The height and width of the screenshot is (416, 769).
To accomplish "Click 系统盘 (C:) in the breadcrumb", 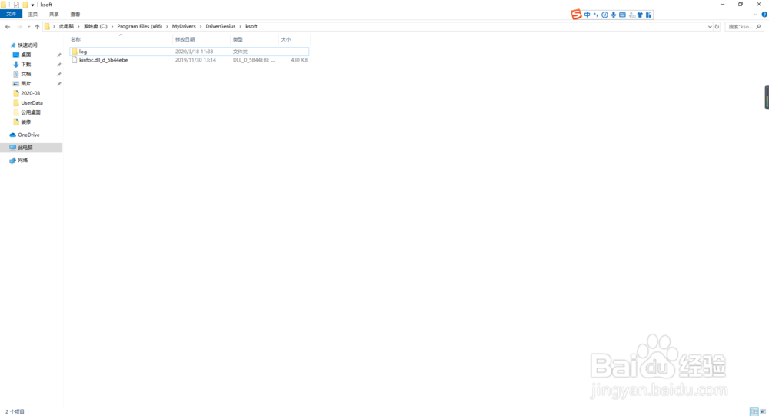I will 95,26.
